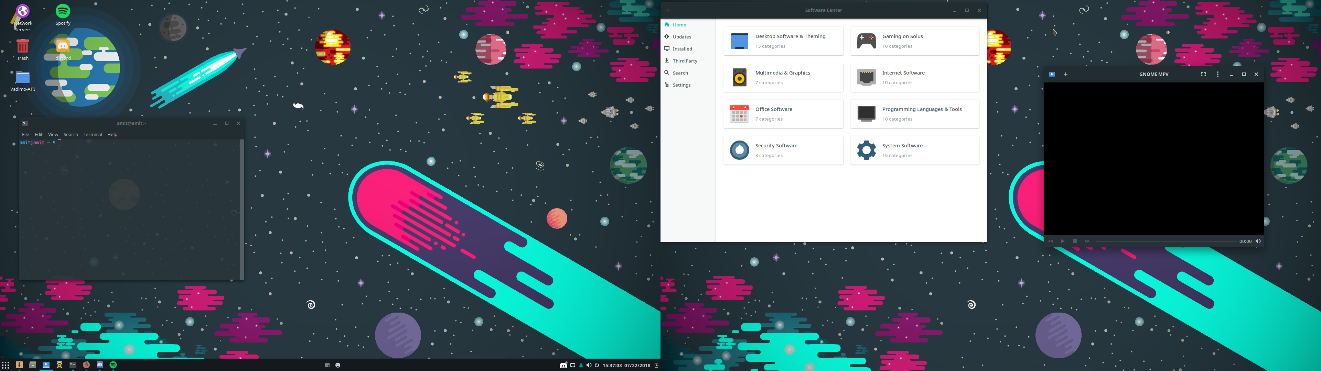1321x371 pixels.
Task: Open Spotify from the taskbar
Action: point(113,365)
